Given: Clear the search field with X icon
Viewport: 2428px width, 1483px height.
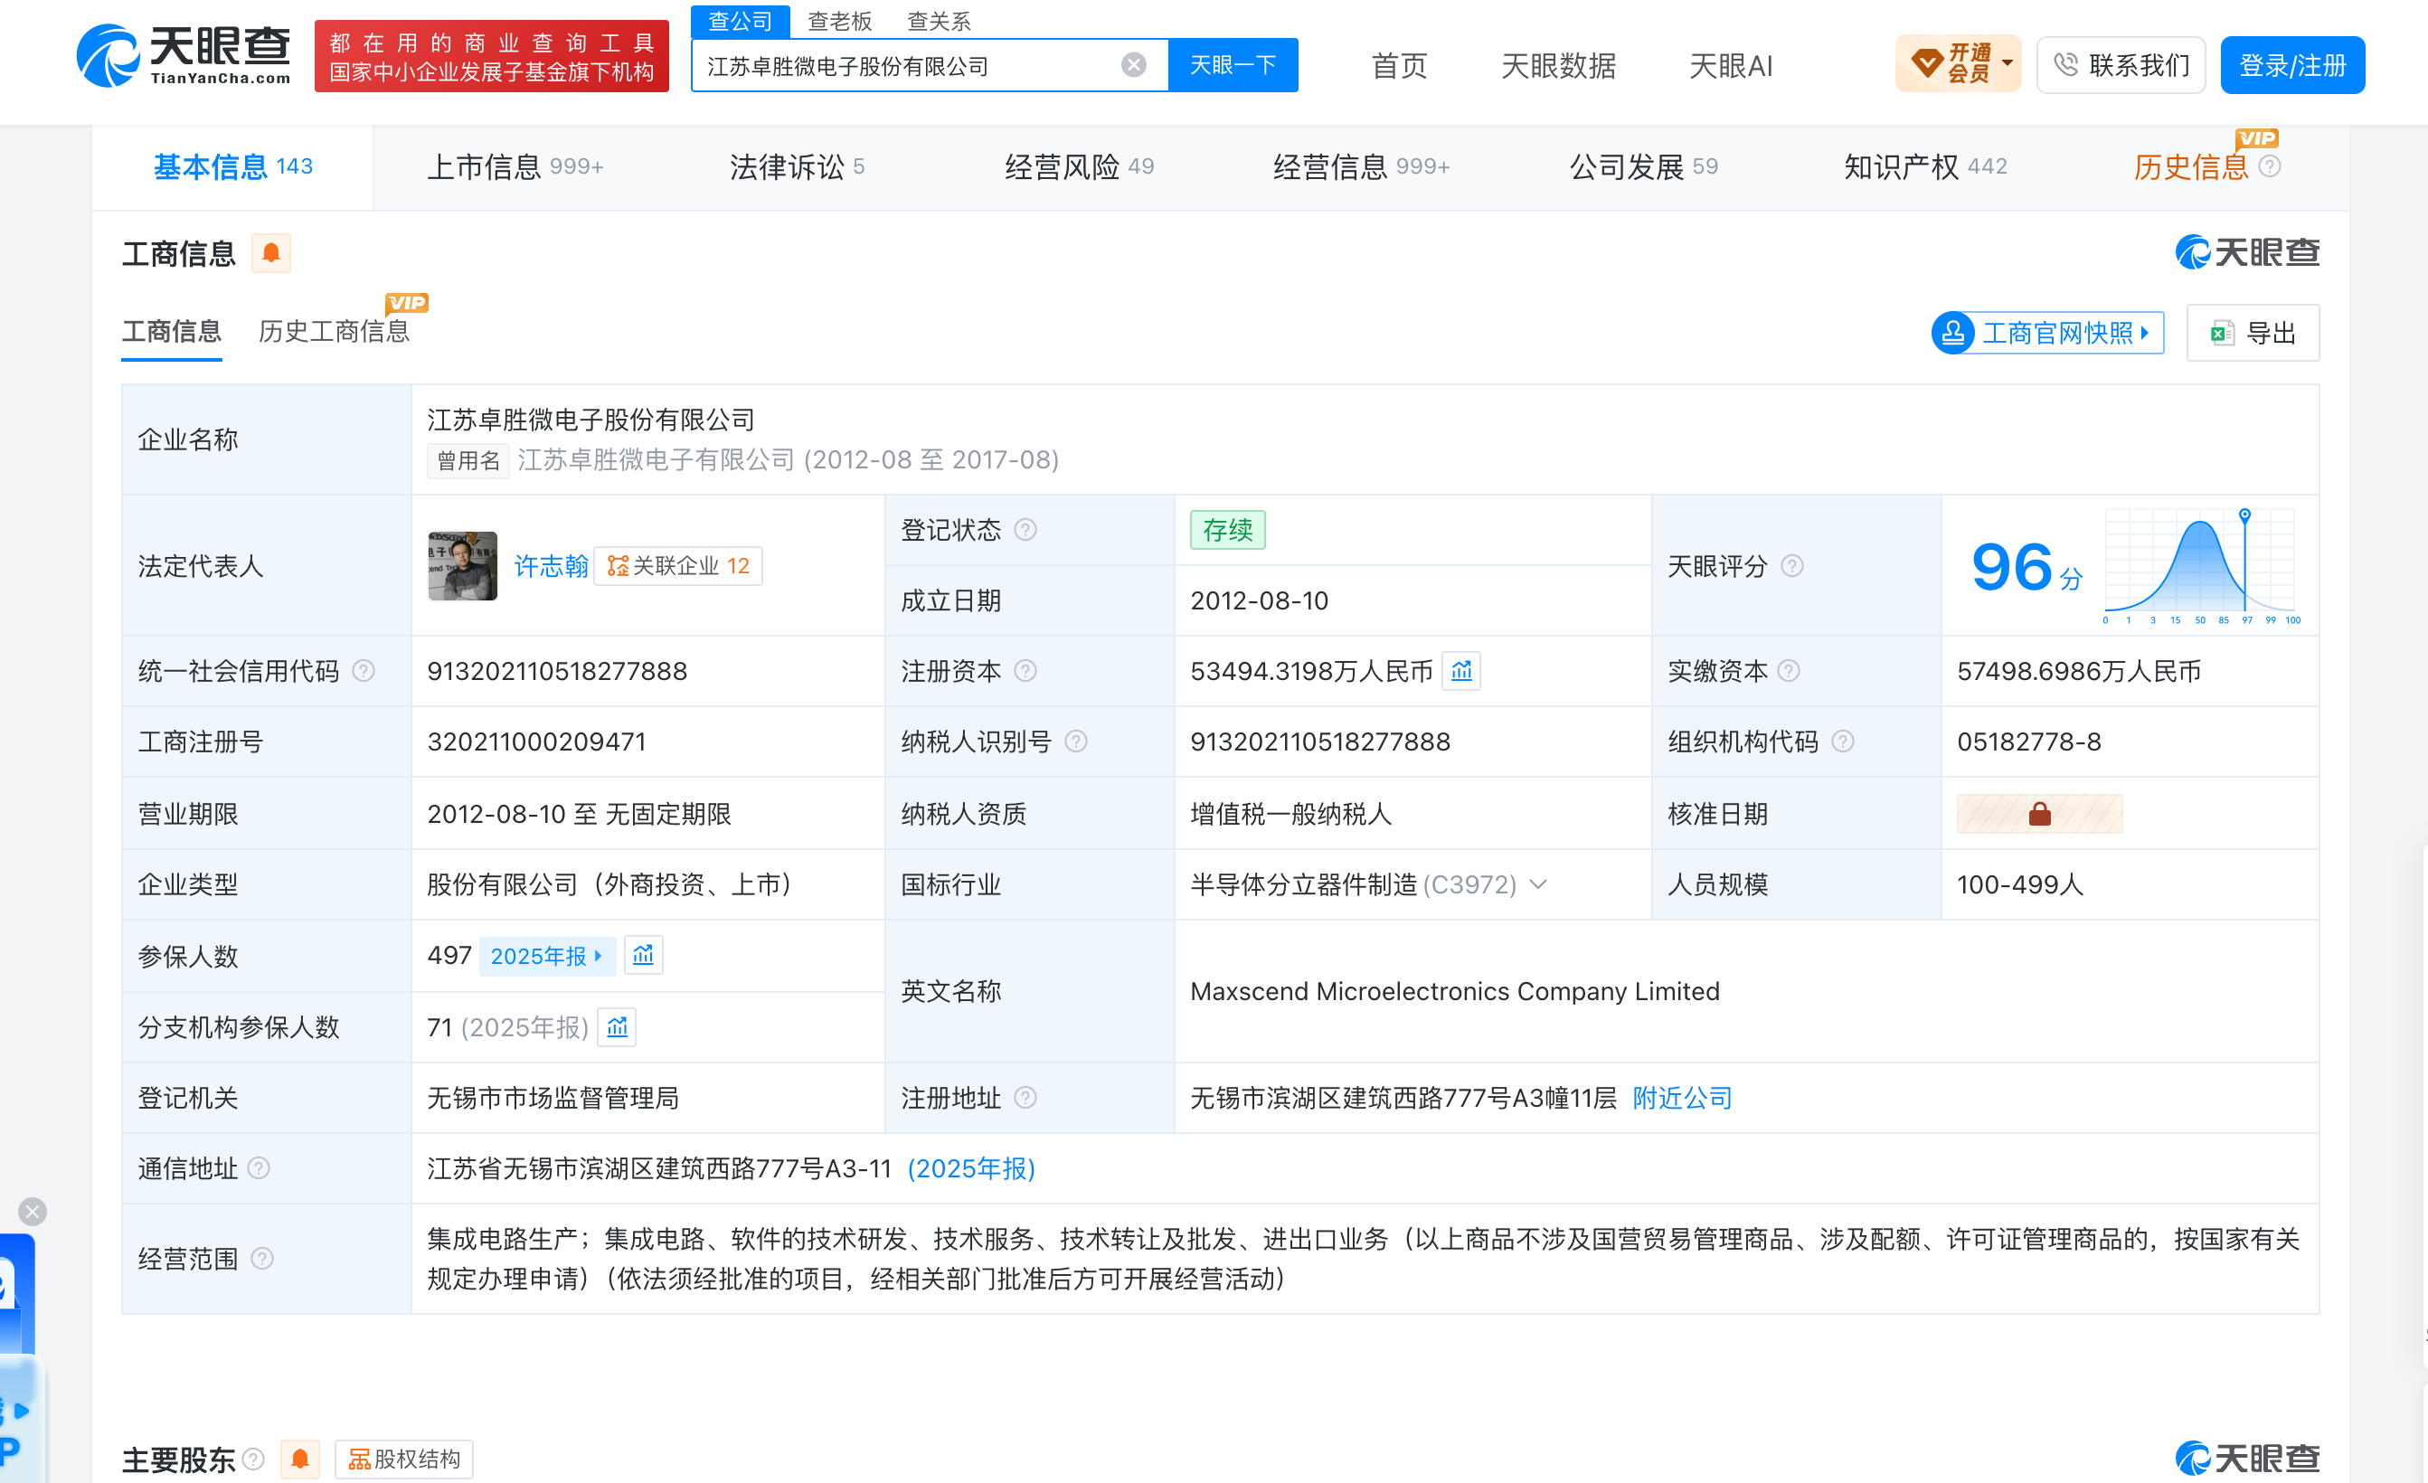Looking at the screenshot, I should 1133,65.
